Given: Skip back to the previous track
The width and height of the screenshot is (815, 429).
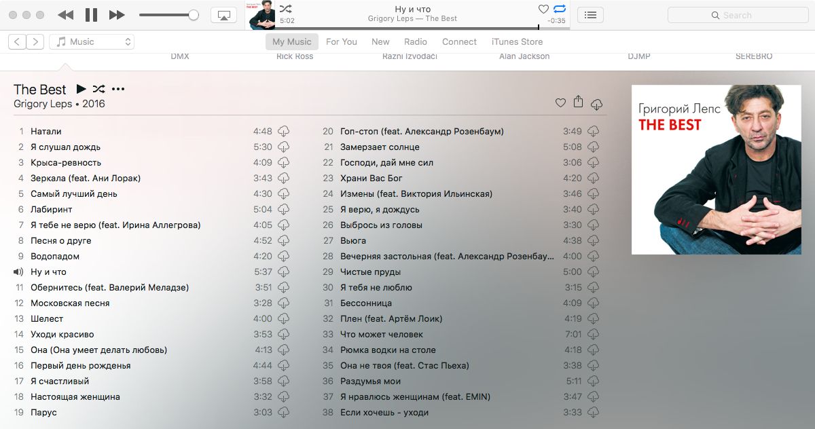Looking at the screenshot, I should [x=65, y=15].
